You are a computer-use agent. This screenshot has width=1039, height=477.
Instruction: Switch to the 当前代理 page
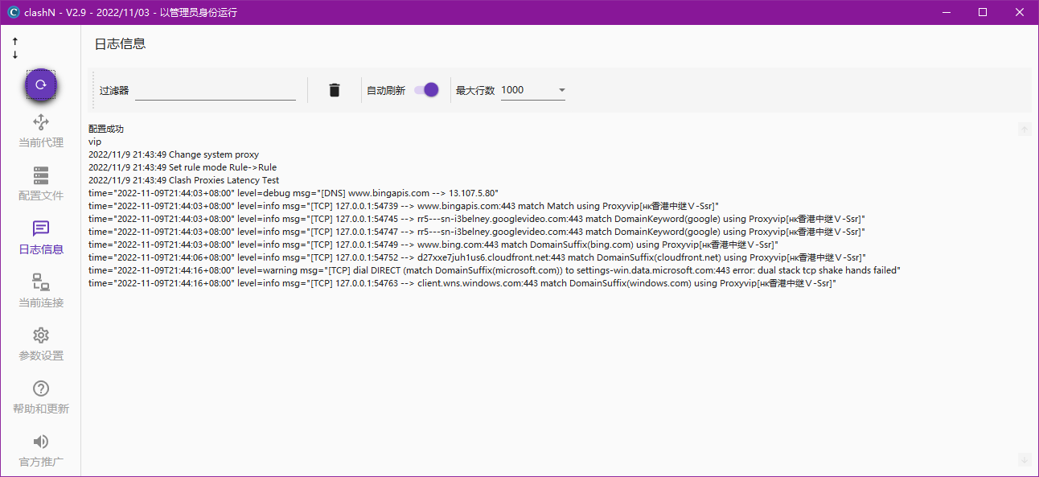(40, 130)
